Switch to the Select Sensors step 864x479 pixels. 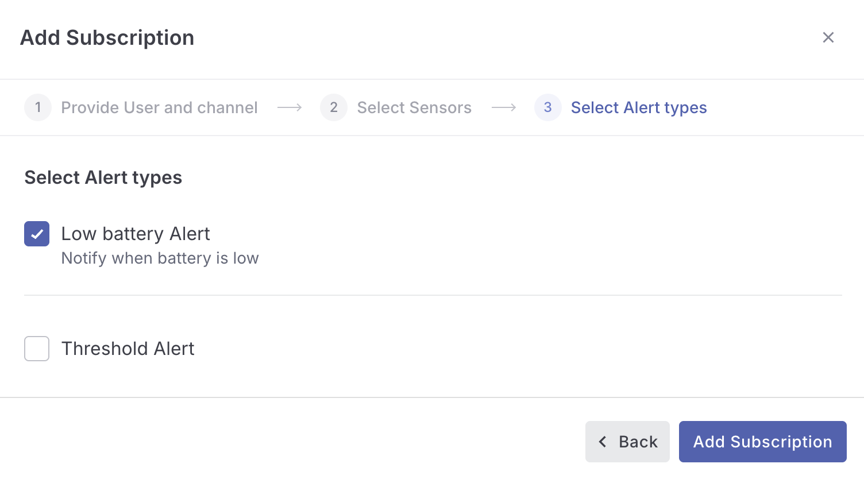point(414,107)
